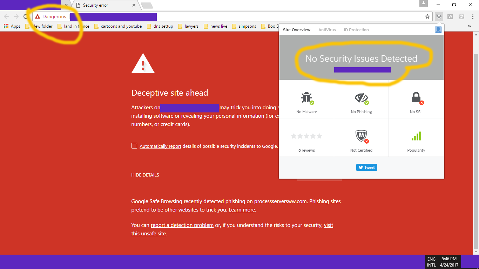Click the browser Back arrow
479x269 pixels.
pyautogui.click(x=6, y=16)
